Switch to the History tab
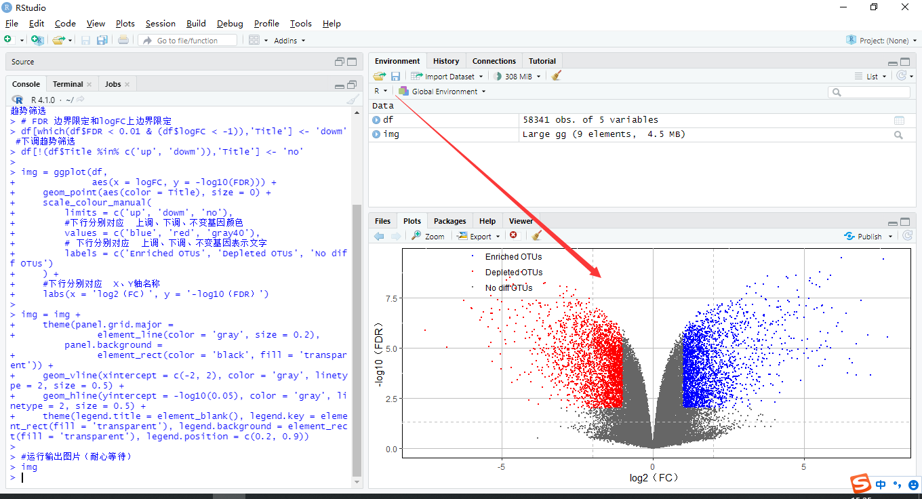Viewport: 922px width, 499px height. 446,61
